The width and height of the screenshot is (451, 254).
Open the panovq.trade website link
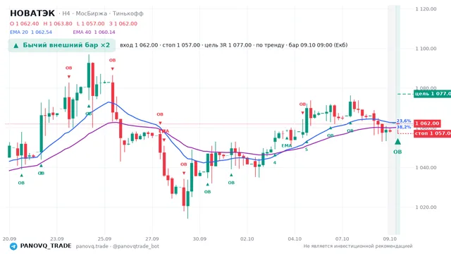tap(92, 246)
